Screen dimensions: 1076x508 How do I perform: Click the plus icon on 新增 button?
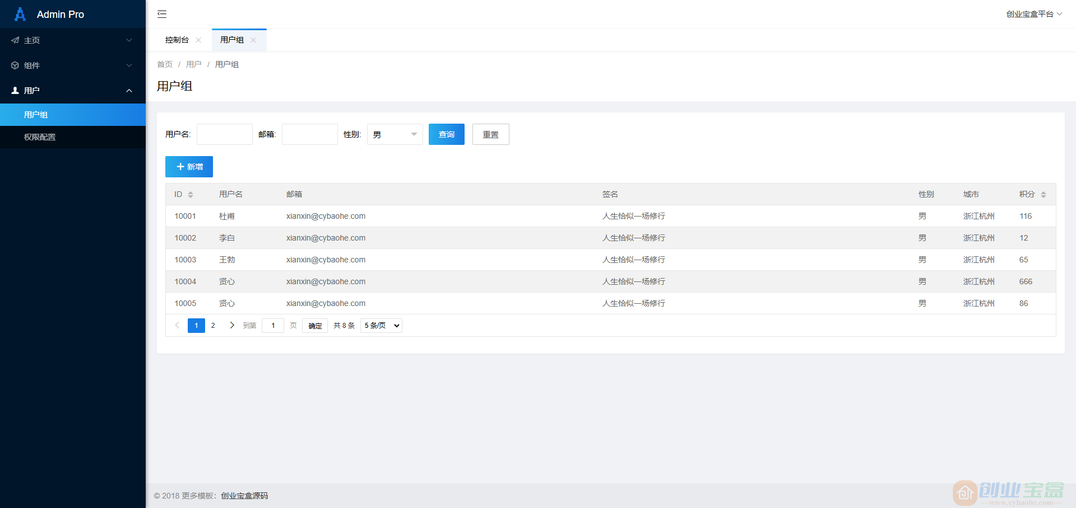click(x=180, y=166)
